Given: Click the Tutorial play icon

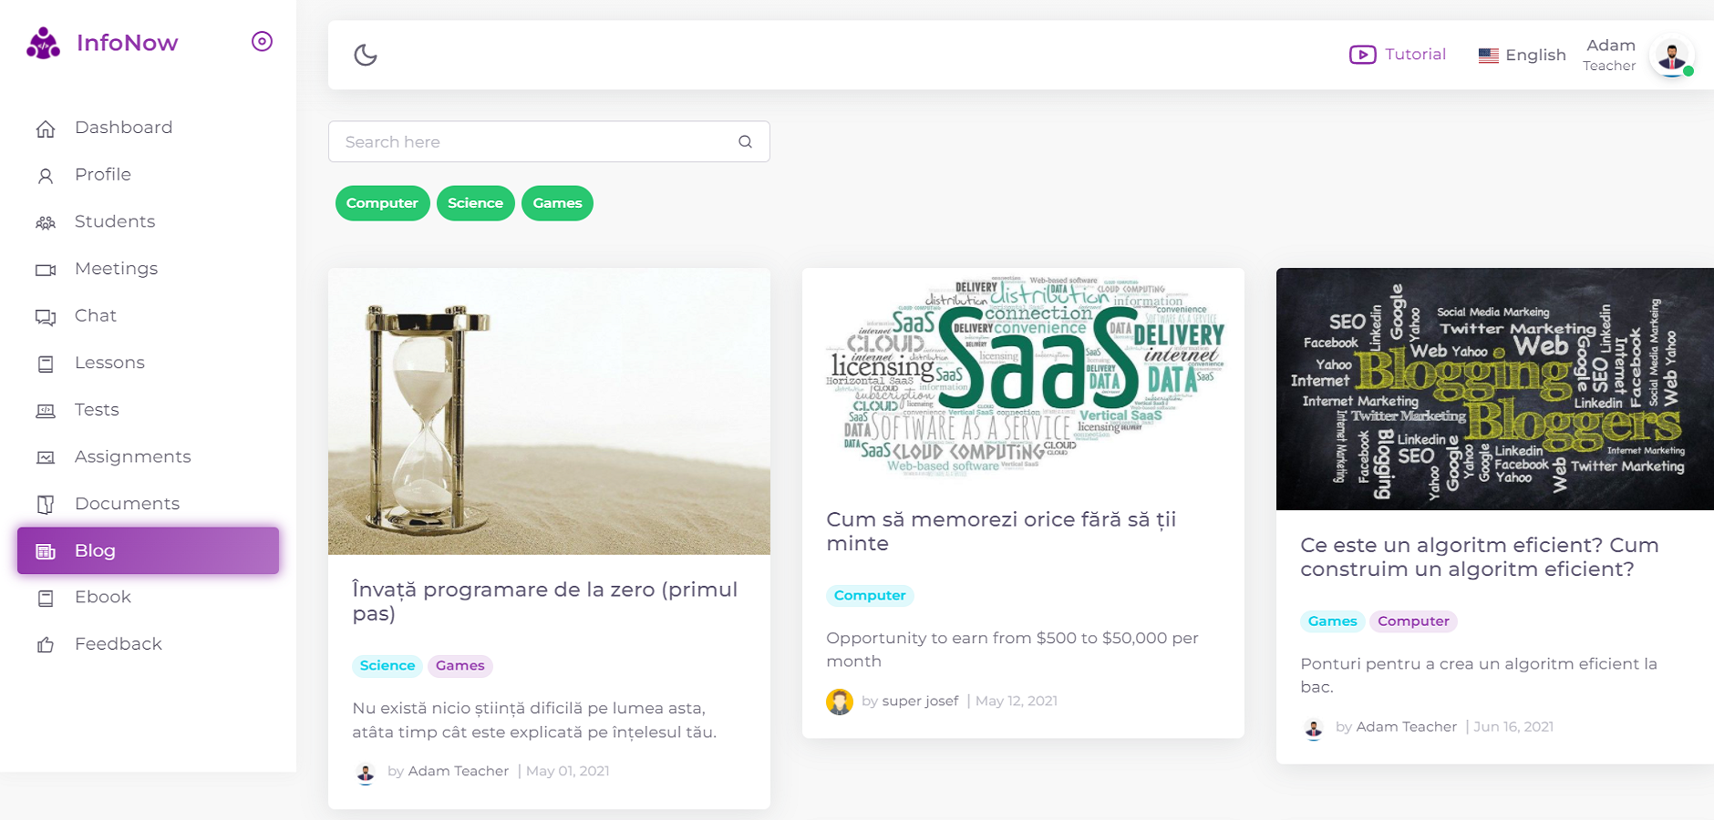Looking at the screenshot, I should pyautogui.click(x=1362, y=55).
